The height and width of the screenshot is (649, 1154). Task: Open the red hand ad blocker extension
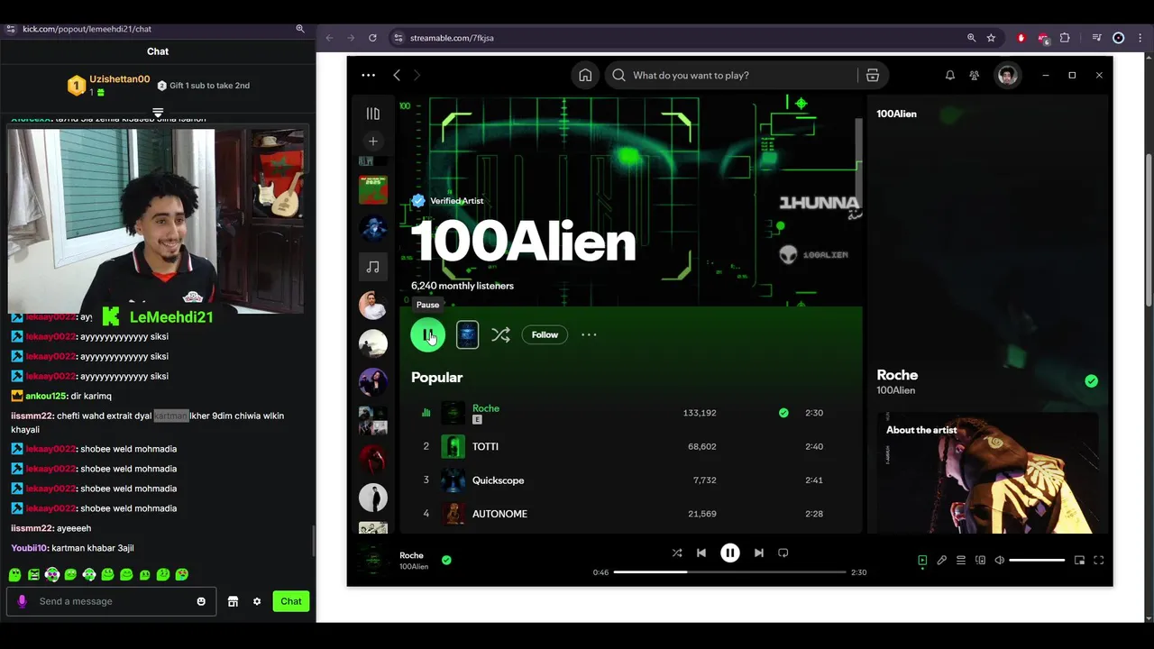pos(1021,38)
